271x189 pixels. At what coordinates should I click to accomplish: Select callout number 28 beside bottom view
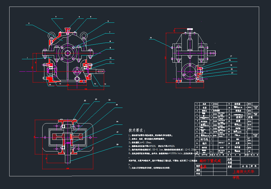click(117, 145)
